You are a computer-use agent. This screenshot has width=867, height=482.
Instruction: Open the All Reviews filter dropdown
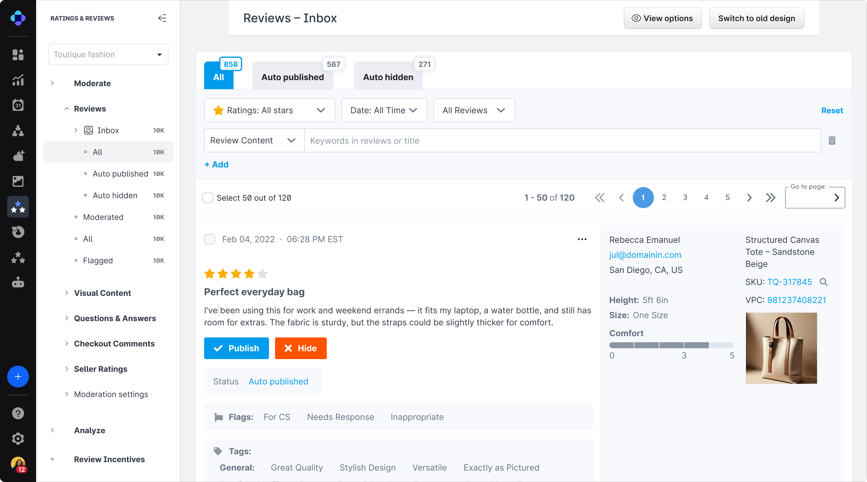point(474,110)
